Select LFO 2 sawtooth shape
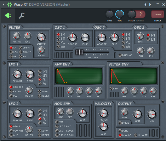Image resolution: width=166 pixels, height=141 pixels. 40,111
